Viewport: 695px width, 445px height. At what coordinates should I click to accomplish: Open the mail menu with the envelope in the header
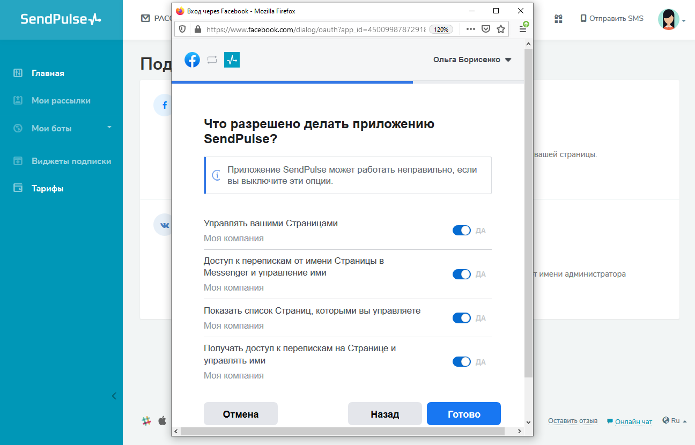(145, 18)
